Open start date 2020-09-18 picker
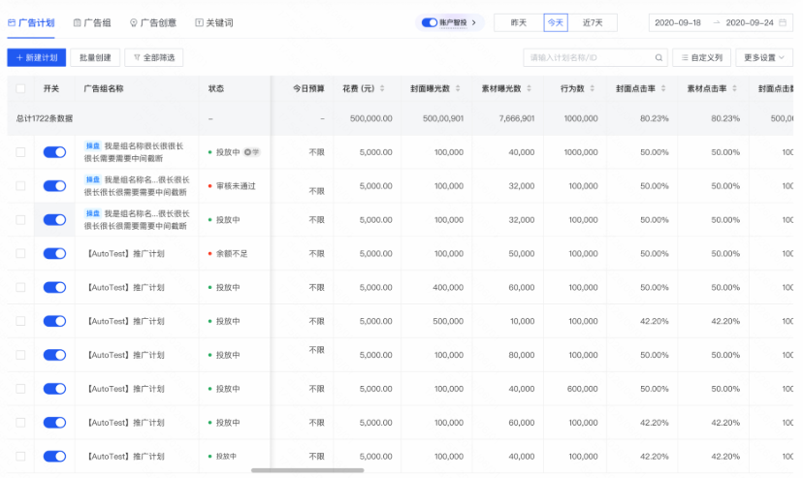 pos(678,22)
